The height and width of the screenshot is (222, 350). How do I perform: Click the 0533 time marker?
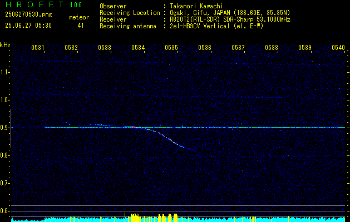[x=105, y=48]
